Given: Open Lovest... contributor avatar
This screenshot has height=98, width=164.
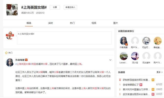Looking at the screenshot, I should 124,56.
